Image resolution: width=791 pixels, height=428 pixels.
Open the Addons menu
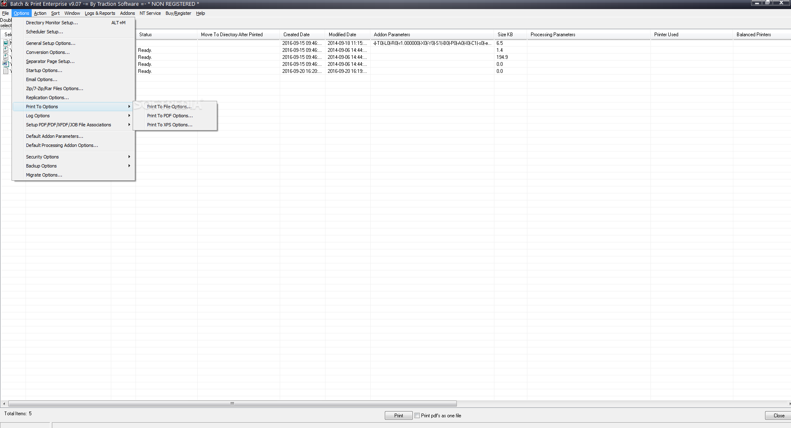coord(127,13)
